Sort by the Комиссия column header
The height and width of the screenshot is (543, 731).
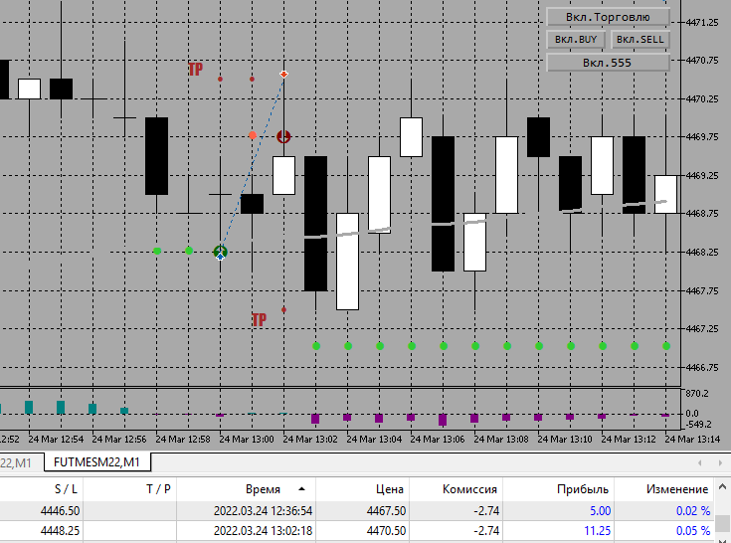(x=456, y=489)
